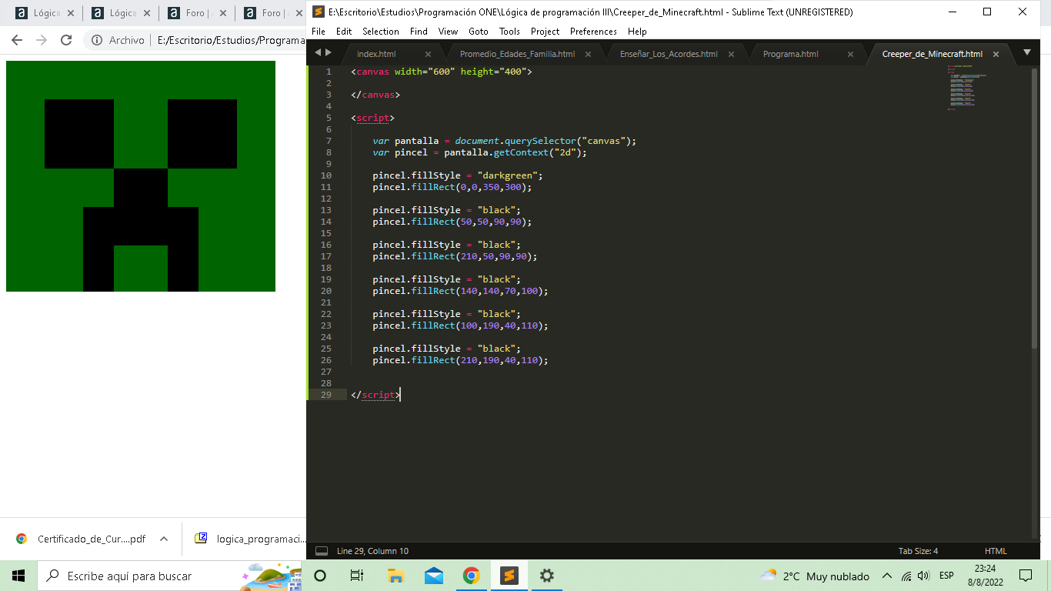This screenshot has width=1051, height=591.
Task: Open Cortana circle icon on taskbar
Action: click(x=321, y=576)
